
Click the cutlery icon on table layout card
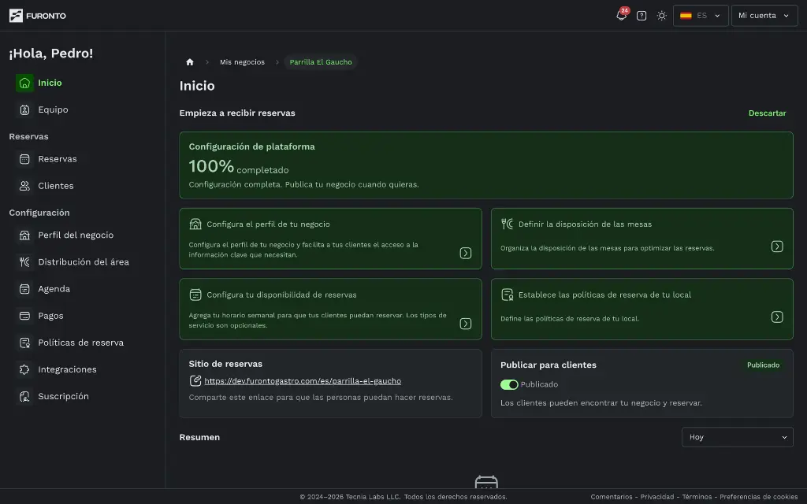507,224
